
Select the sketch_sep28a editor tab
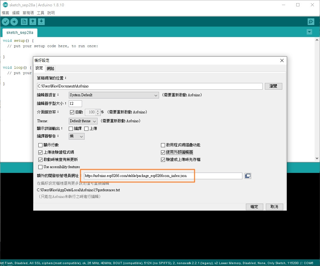pos(20,33)
